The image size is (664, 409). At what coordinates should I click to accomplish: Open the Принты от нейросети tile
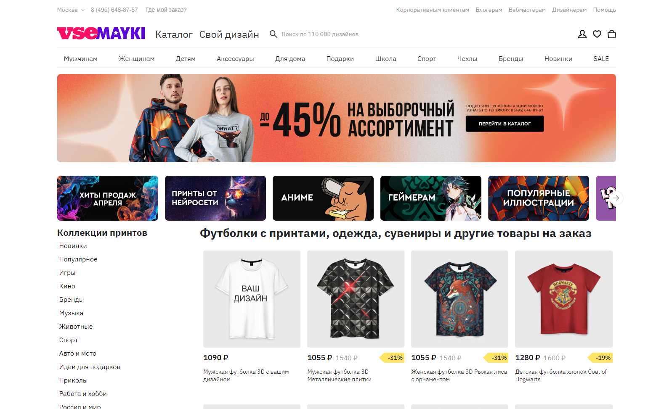pyautogui.click(x=215, y=198)
